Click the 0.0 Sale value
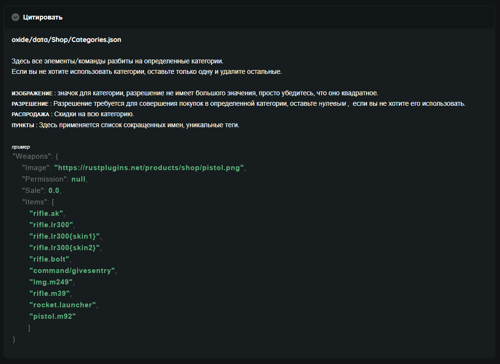The height and width of the screenshot is (364, 500). coord(54,191)
